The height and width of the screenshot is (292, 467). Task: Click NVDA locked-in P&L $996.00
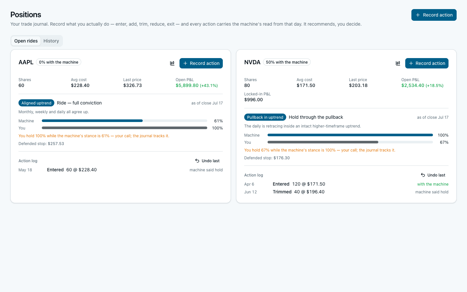[254, 100]
